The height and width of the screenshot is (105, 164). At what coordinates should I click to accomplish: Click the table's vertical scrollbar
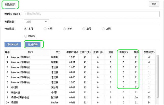tap(158, 76)
